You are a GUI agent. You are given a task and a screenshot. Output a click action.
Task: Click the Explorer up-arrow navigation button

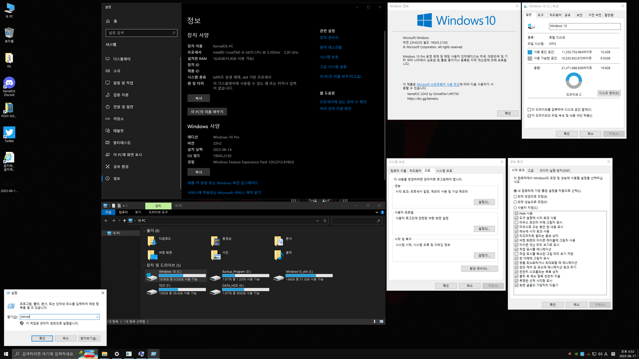coord(124,221)
